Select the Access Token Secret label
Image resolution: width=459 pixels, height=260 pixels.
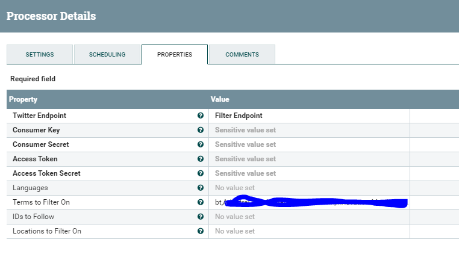tap(46, 173)
